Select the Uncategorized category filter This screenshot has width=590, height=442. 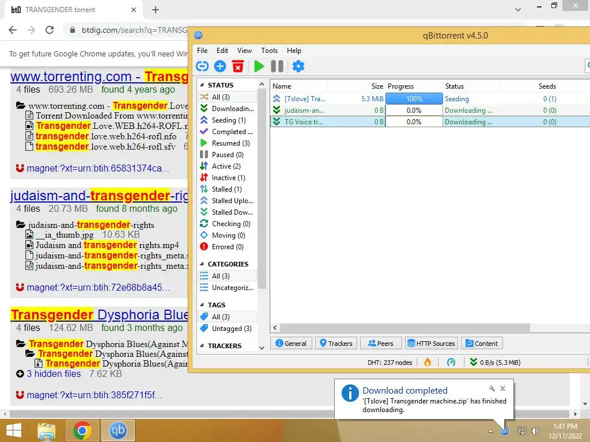(x=227, y=288)
